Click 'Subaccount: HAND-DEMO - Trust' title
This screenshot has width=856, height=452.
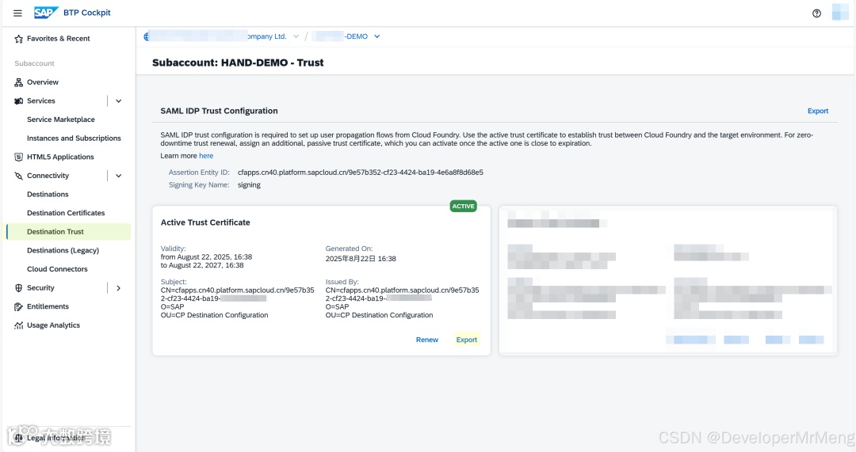click(x=238, y=63)
